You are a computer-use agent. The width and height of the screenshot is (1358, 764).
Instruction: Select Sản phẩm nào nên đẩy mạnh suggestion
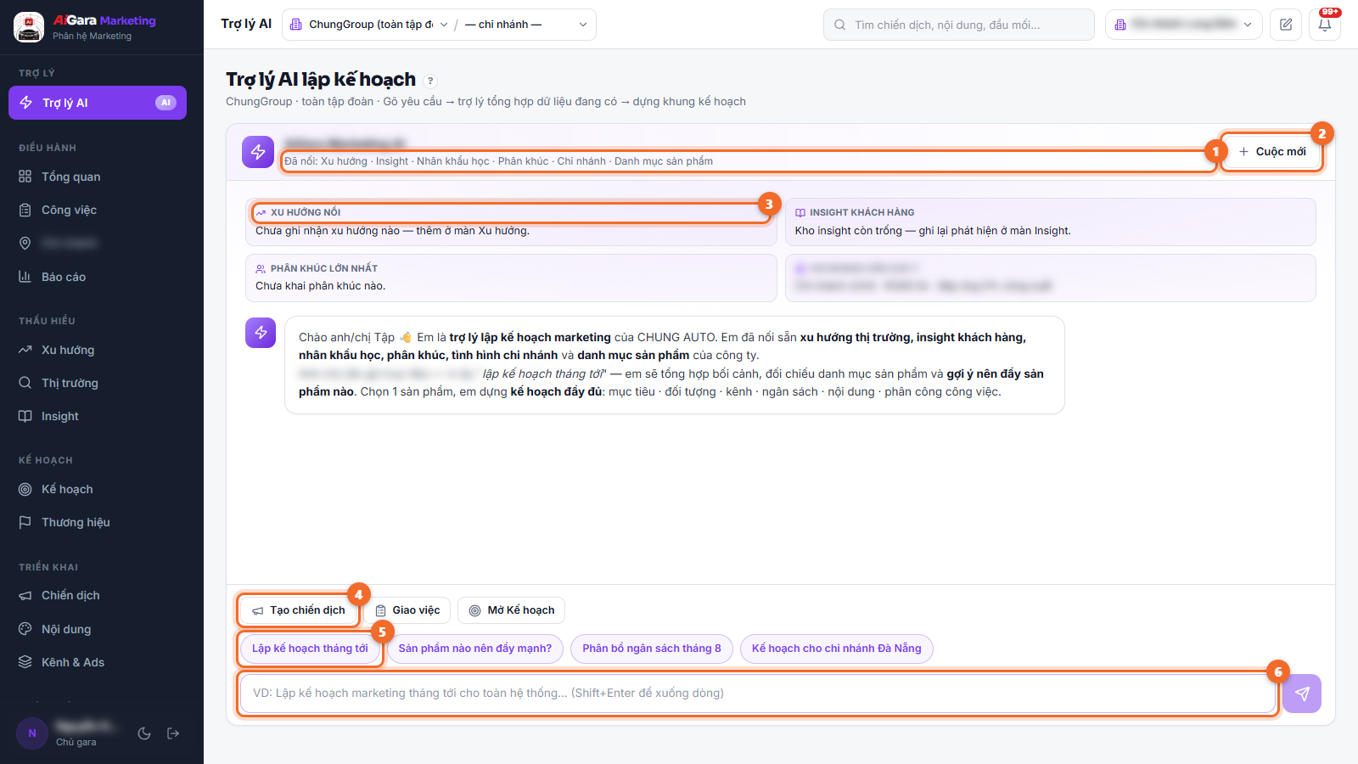[475, 649]
